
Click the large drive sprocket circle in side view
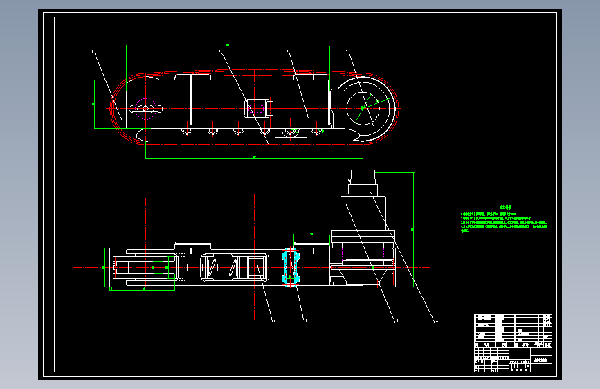tap(363, 109)
